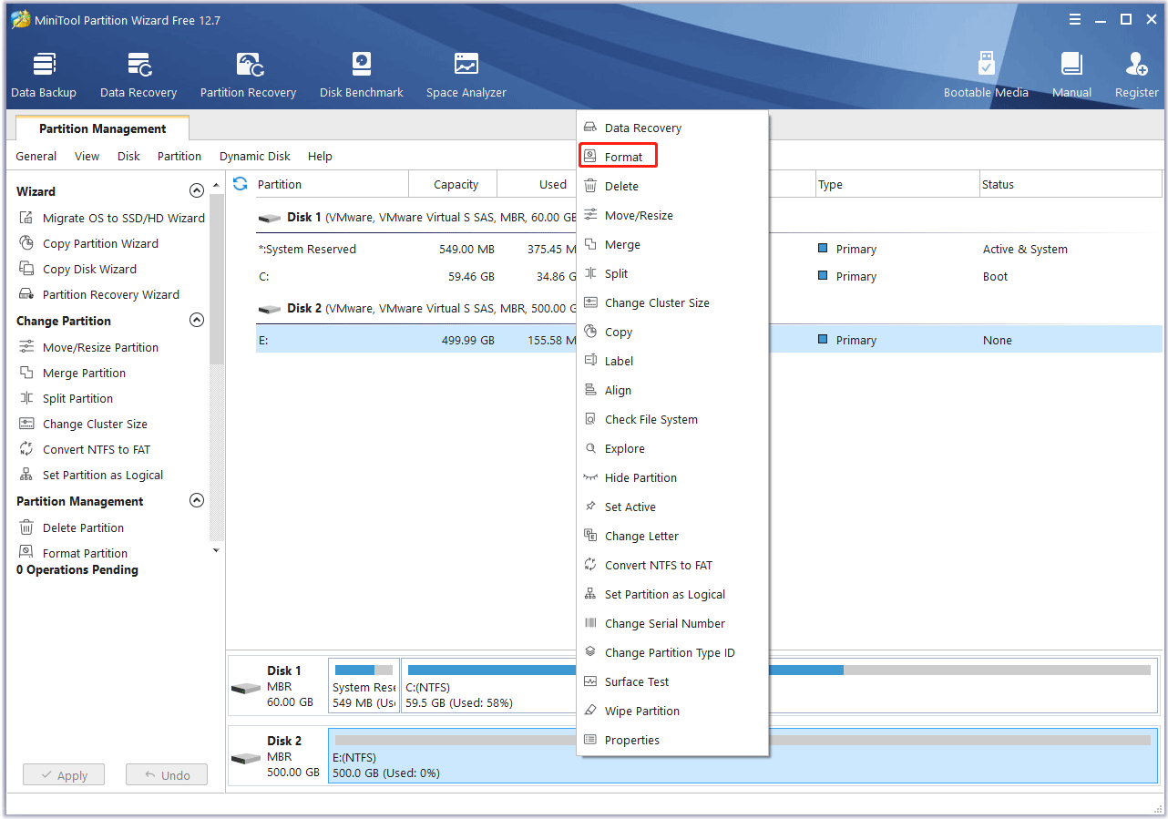Viewport: 1168px width, 819px height.
Task: Open the Disk menu
Action: coord(128,156)
